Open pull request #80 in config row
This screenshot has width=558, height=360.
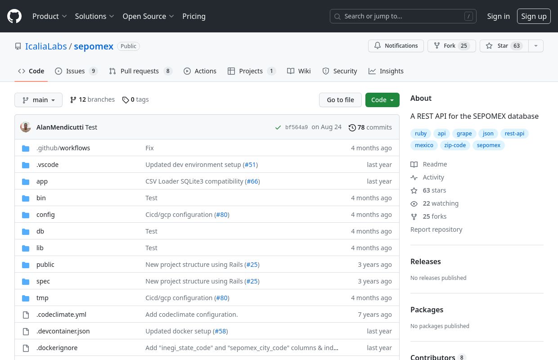pos(222,215)
